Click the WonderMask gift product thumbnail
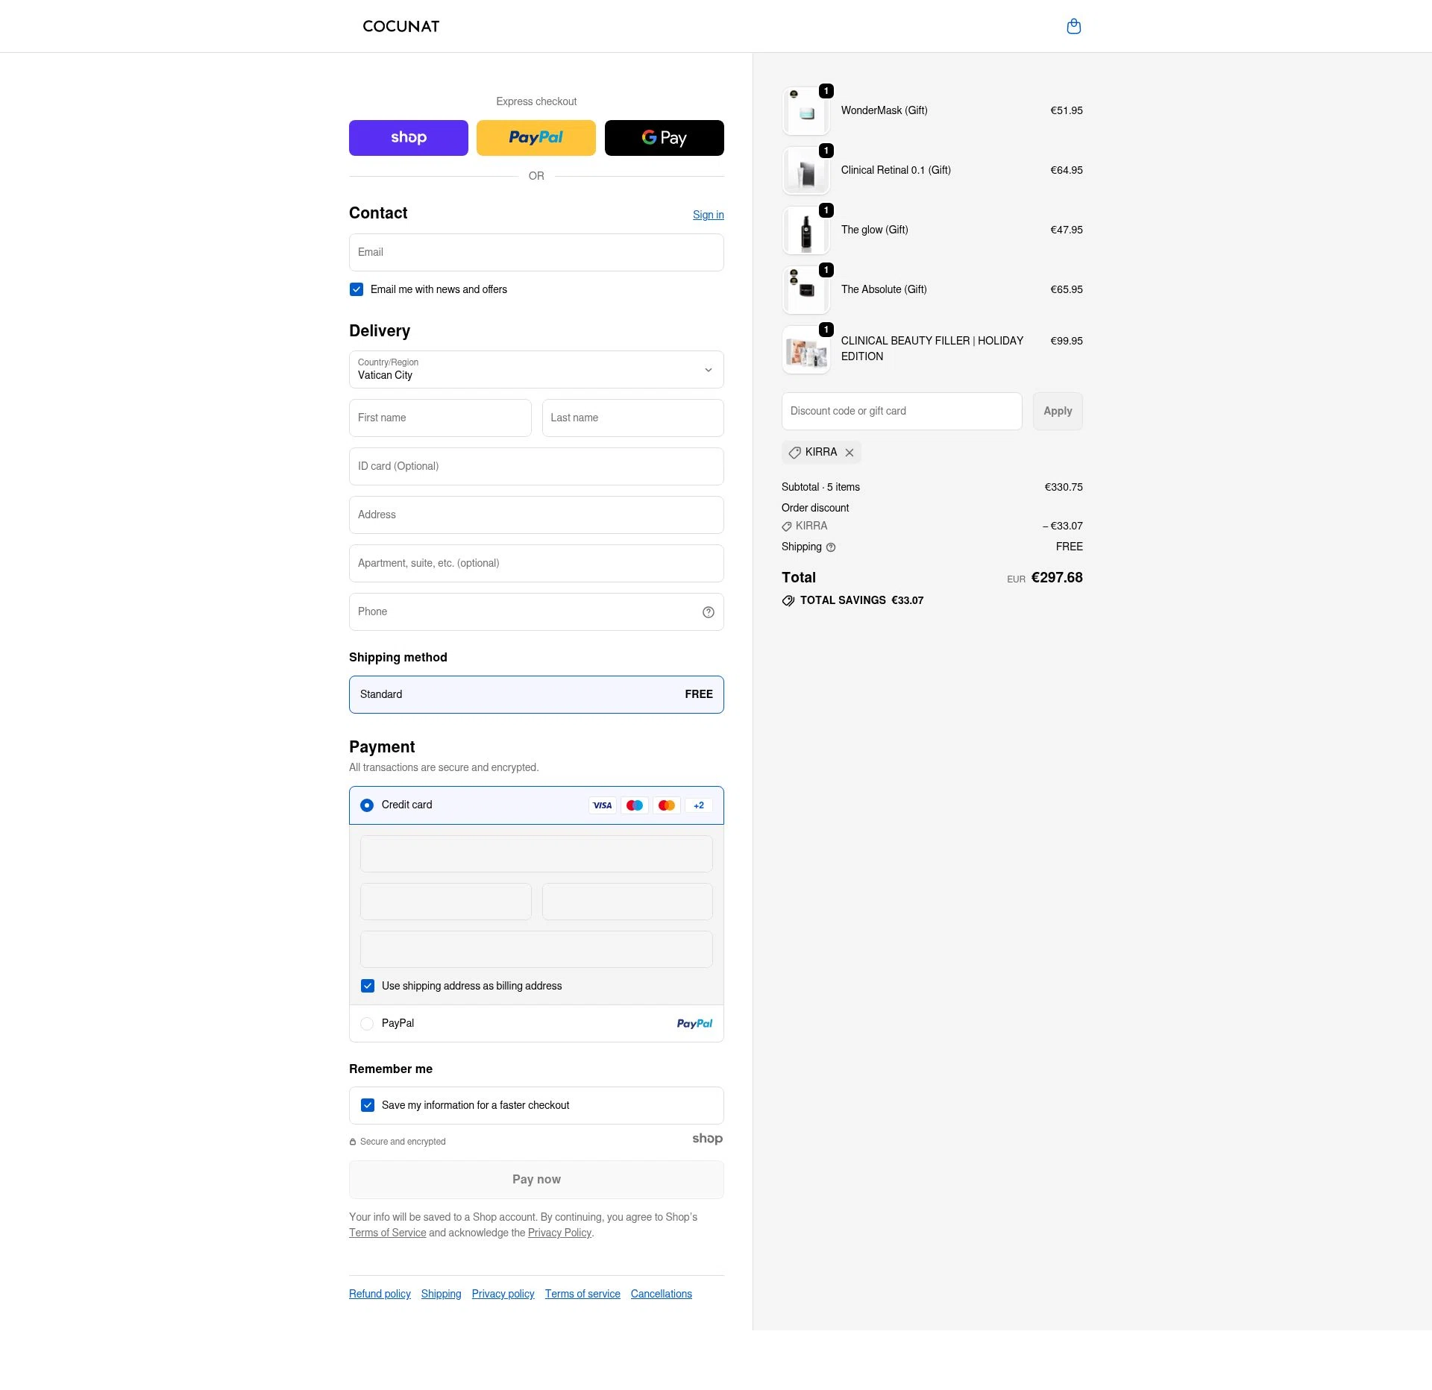1432x1390 pixels. pyautogui.click(x=805, y=110)
